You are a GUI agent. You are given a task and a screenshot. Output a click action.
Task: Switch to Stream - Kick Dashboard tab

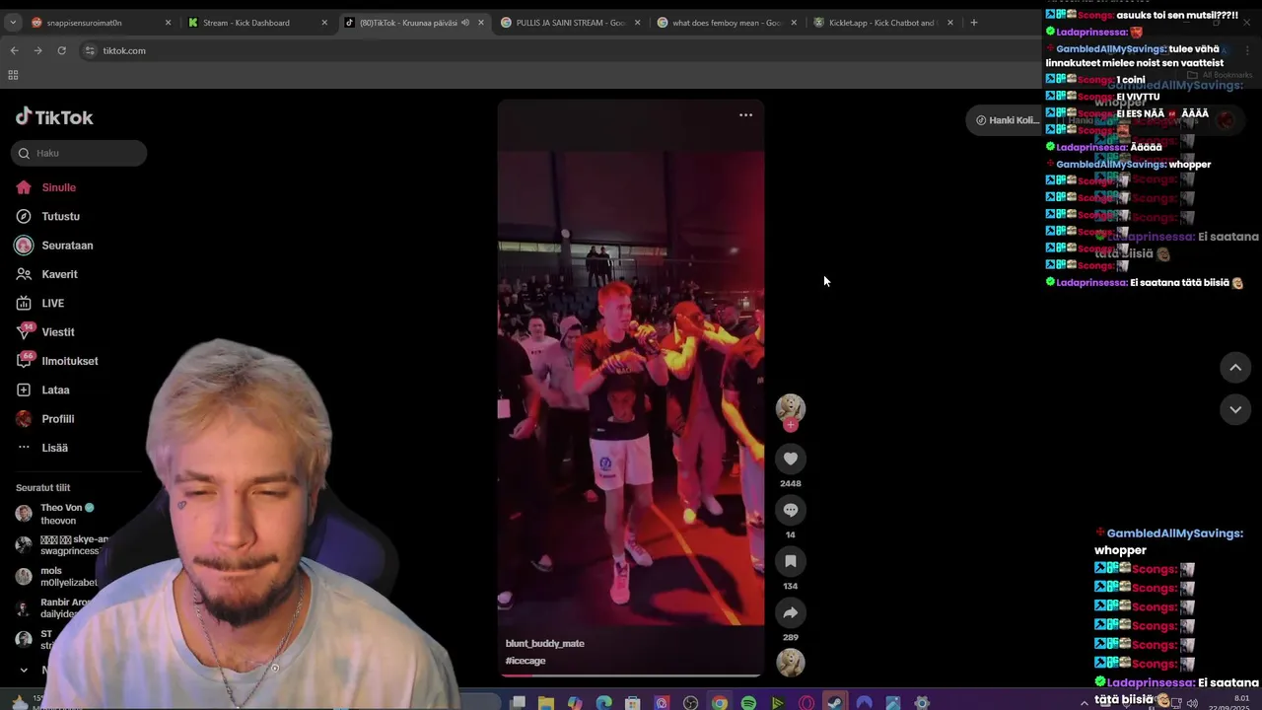[255, 23]
